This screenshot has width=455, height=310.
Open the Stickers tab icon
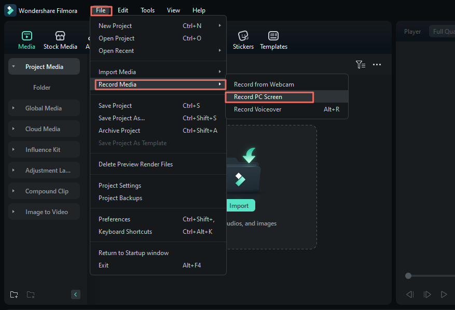(243, 36)
